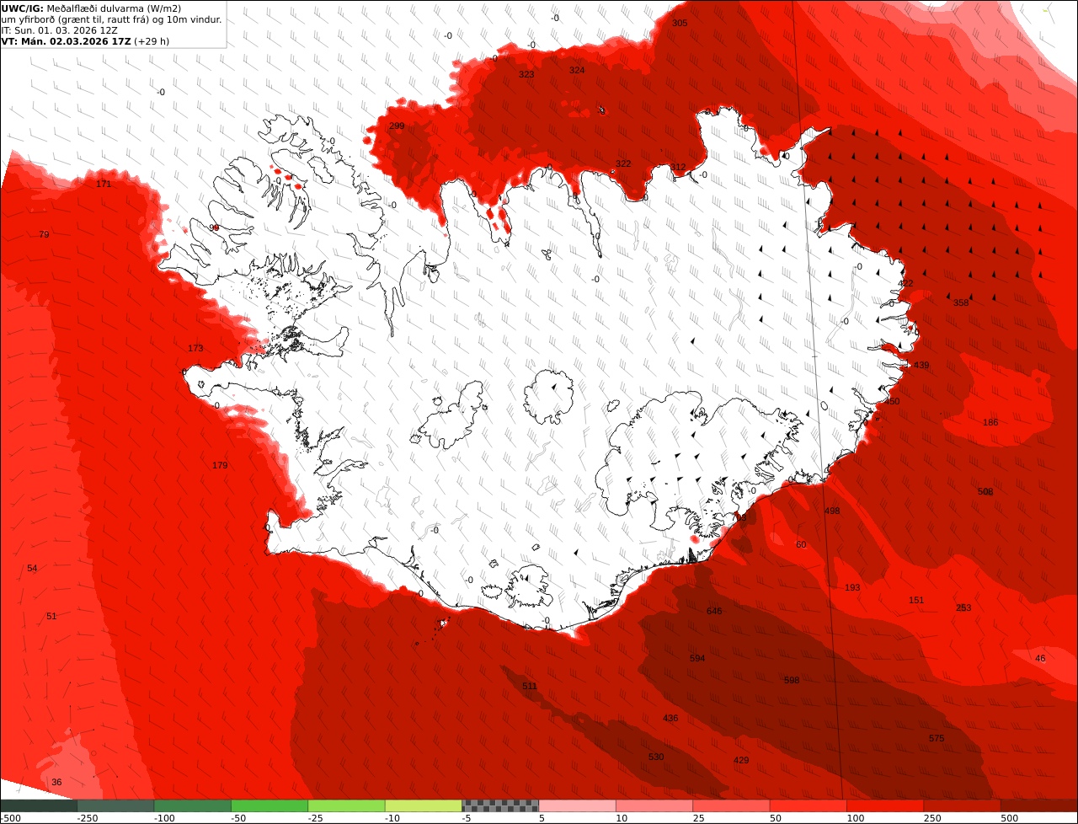1078x824 pixels.
Task: Click the map value 322
Action: pyautogui.click(x=623, y=163)
